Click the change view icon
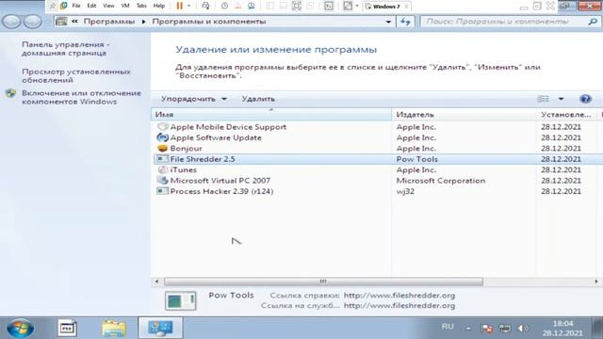The width and height of the screenshot is (603, 339). pos(544,99)
